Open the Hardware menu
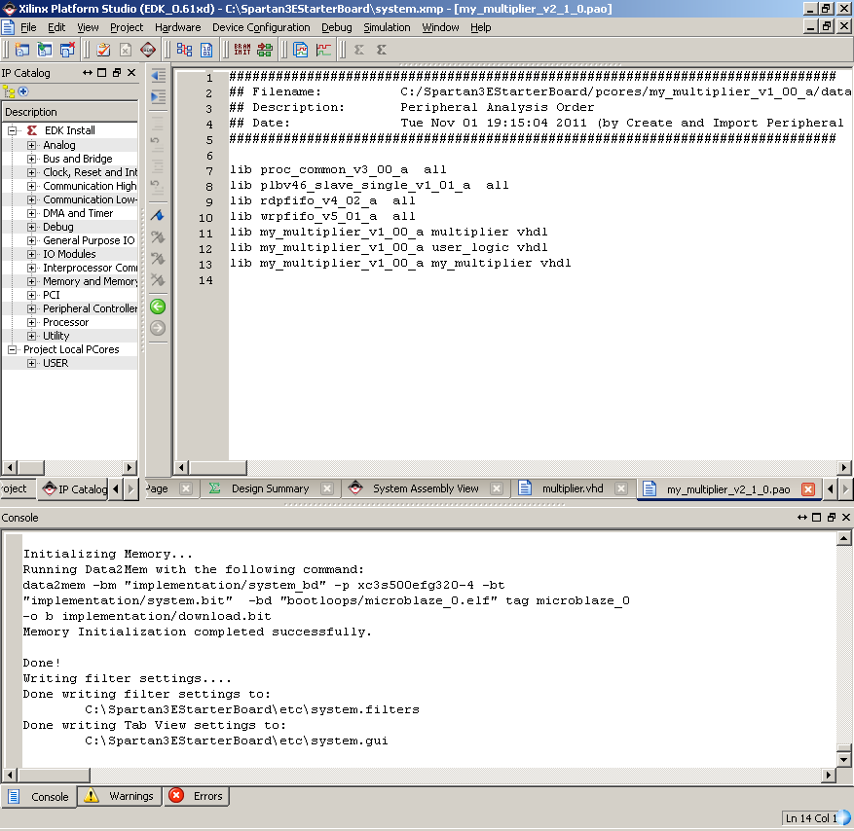This screenshot has height=831, width=854. coord(177,27)
